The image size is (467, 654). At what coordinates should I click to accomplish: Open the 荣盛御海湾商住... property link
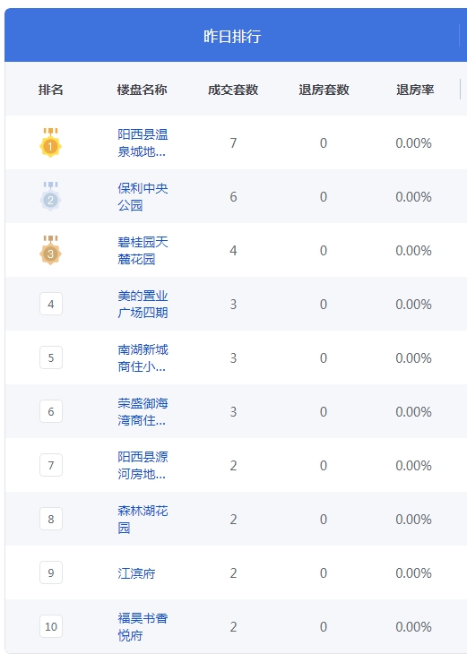[x=143, y=412]
